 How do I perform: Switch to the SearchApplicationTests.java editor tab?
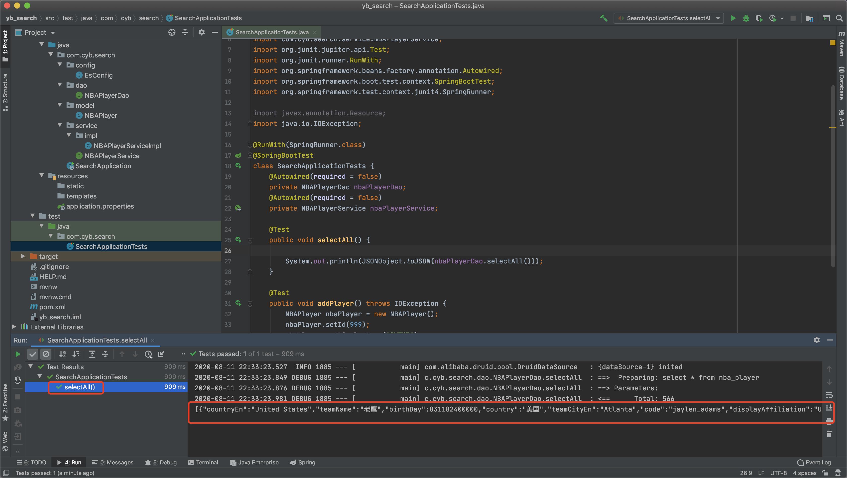pyautogui.click(x=272, y=32)
